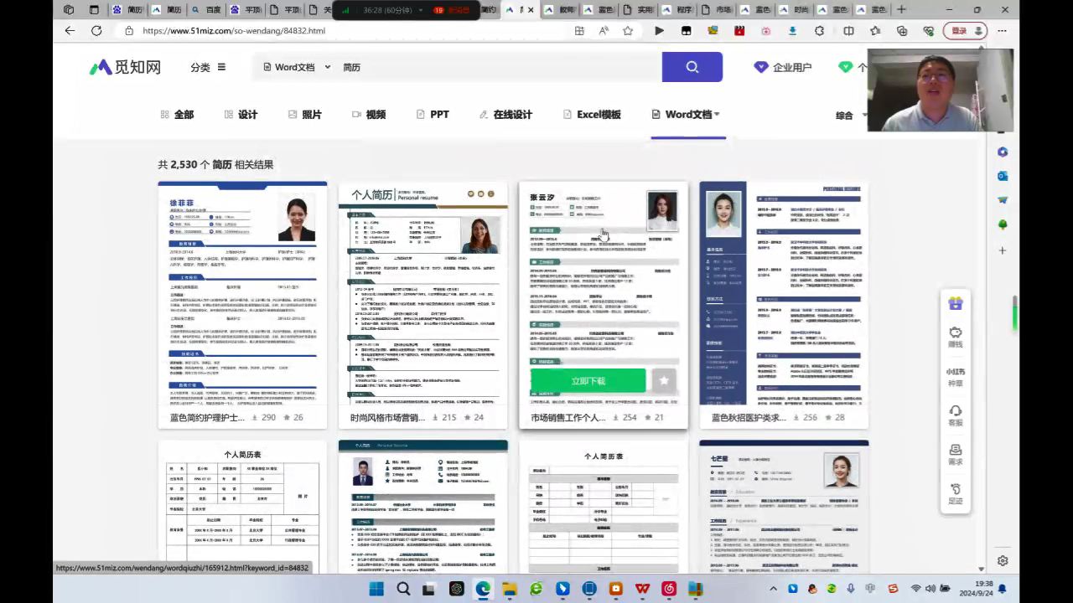Viewport: 1073px width, 603px height.
Task: Open the 客服 customer service headset icon
Action: 955,415
